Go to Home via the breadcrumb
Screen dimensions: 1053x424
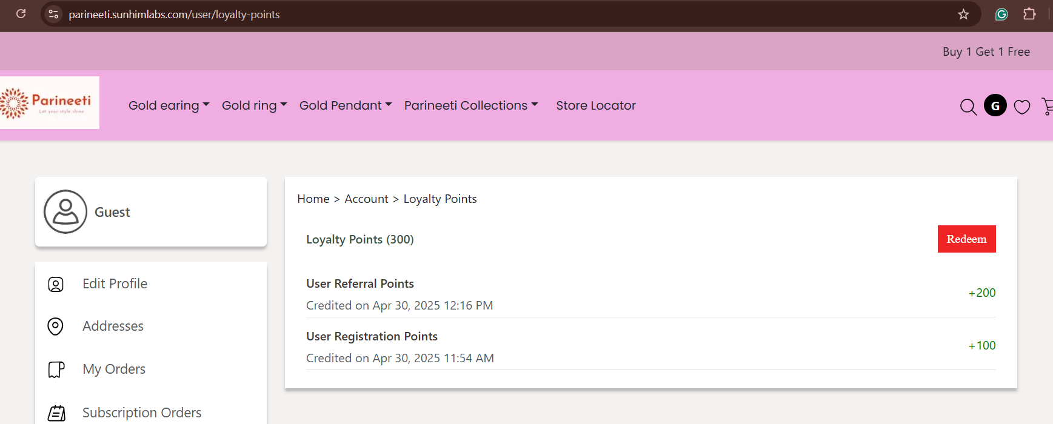[x=313, y=199]
